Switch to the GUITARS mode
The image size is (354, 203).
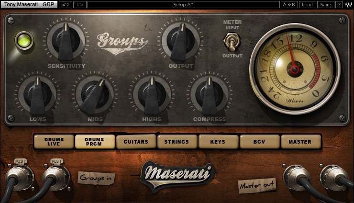[136, 142]
